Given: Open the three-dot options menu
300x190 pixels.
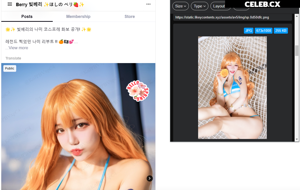Looking at the screenshot, I should [x=148, y=4].
